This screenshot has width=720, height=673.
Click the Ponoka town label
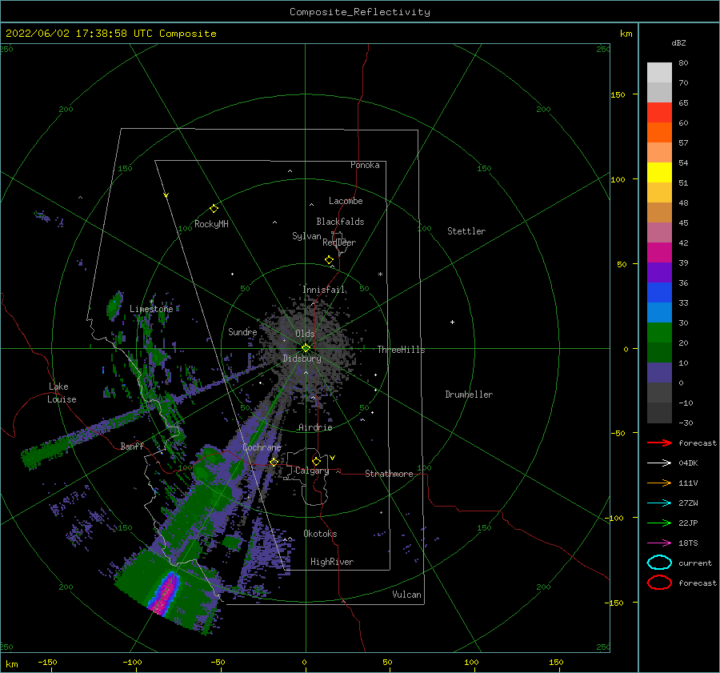click(365, 165)
